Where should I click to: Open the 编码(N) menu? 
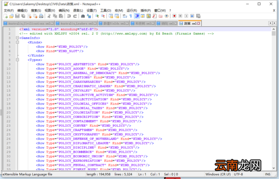tap(64, 11)
